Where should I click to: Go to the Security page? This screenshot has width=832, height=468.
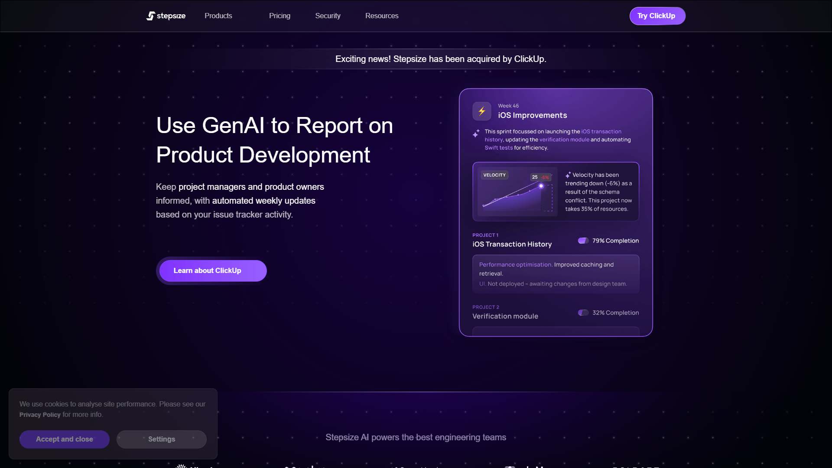click(328, 16)
